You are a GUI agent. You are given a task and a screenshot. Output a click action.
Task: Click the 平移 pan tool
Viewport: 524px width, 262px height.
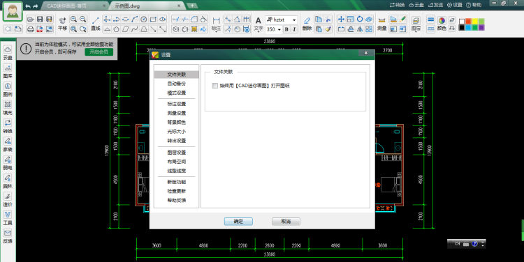click(x=62, y=24)
